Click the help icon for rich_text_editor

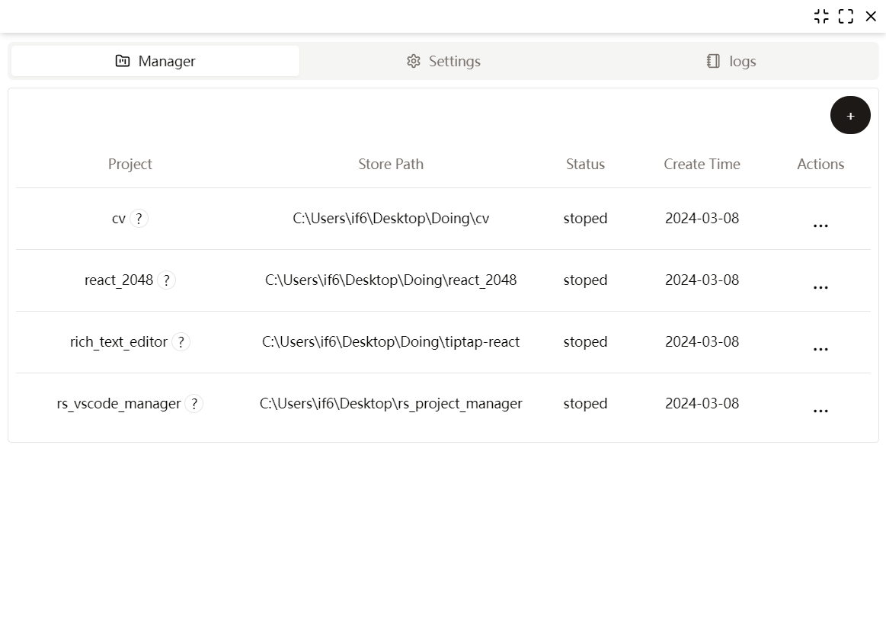click(181, 342)
